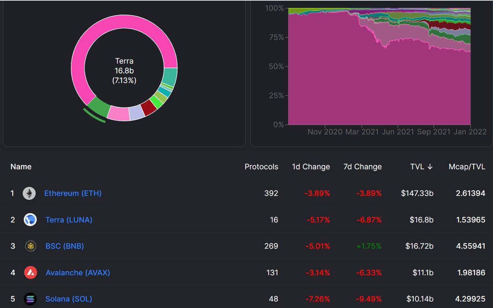Select the teal donut chart segment
The image size is (493, 308).
[x=170, y=76]
